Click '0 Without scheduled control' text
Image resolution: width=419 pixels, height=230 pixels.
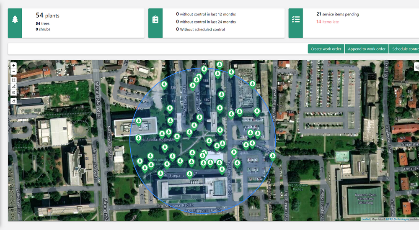pyautogui.click(x=200, y=29)
